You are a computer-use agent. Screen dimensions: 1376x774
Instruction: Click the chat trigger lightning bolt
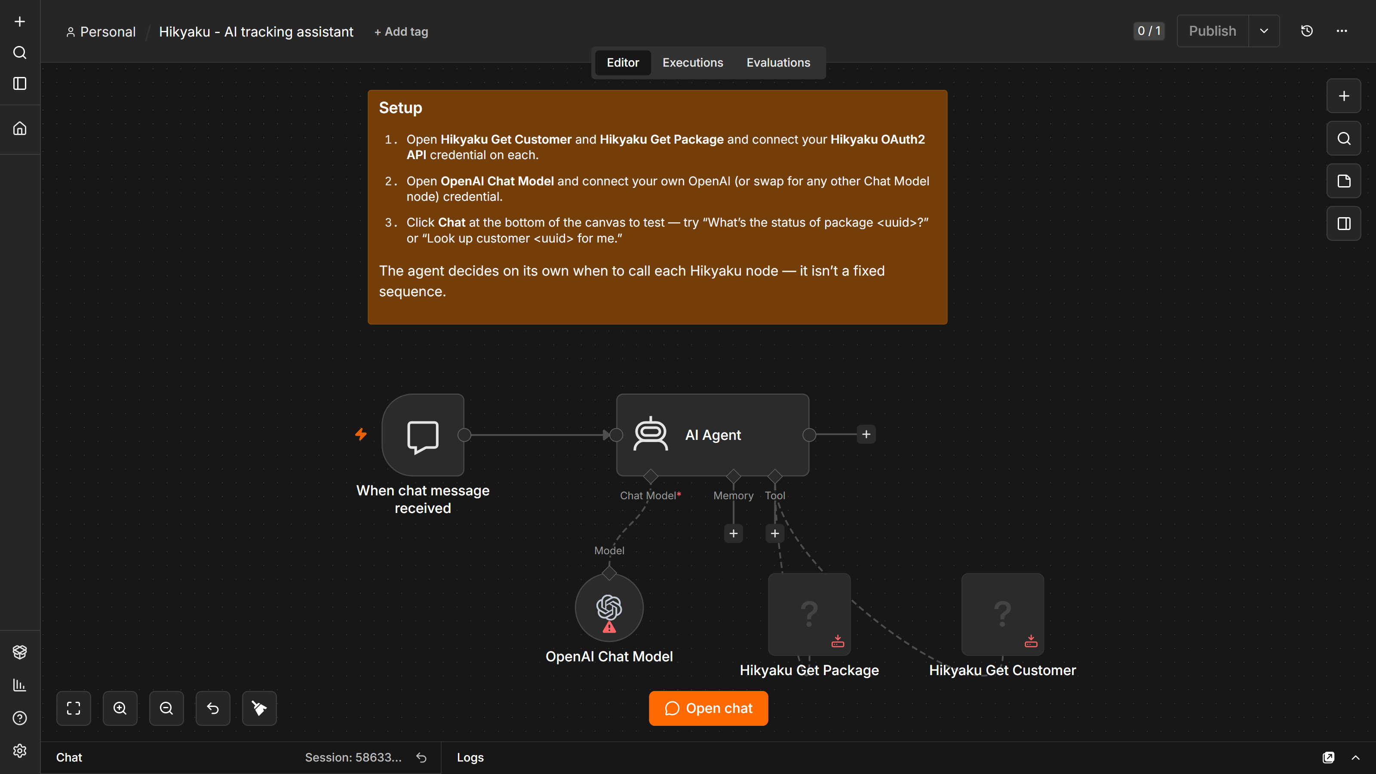361,434
